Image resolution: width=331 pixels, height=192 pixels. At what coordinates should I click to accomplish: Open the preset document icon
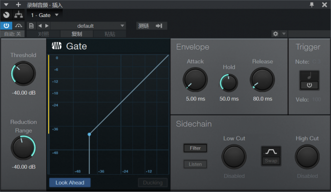point(31,26)
